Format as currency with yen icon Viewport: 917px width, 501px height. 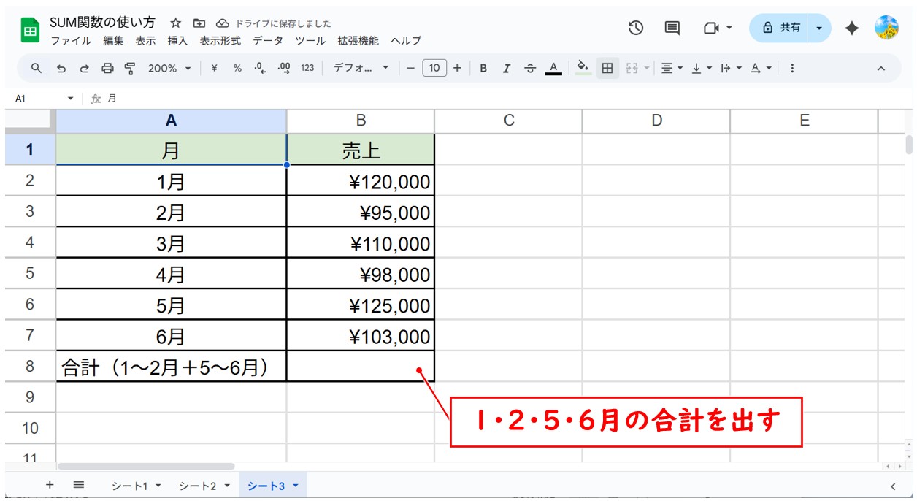tap(214, 68)
